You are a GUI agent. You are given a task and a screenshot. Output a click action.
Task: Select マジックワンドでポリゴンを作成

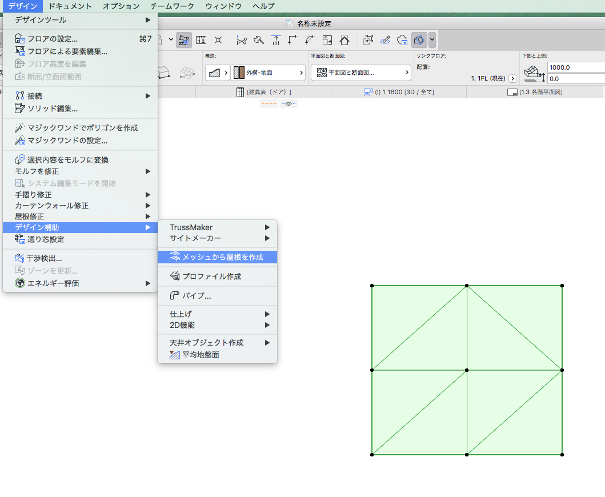click(x=82, y=128)
